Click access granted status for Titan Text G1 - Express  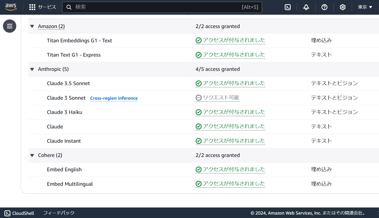[230, 55]
